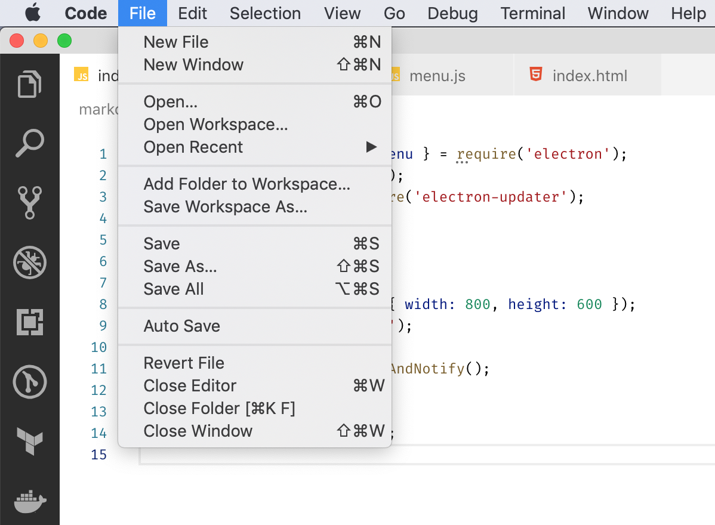Open the Selection menu
Screen dimensions: 715x525
coord(265,13)
